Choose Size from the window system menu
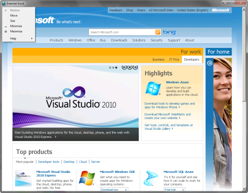Viewport: 248px width, 193px height. click(x=19, y=21)
